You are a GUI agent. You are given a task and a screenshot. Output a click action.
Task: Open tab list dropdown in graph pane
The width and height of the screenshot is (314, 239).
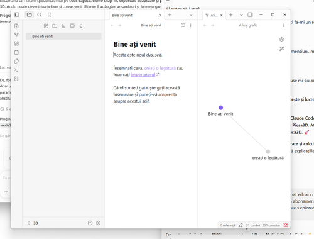click(x=241, y=15)
